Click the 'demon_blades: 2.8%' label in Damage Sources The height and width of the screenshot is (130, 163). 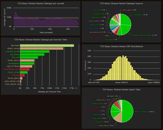(x=96, y=21)
